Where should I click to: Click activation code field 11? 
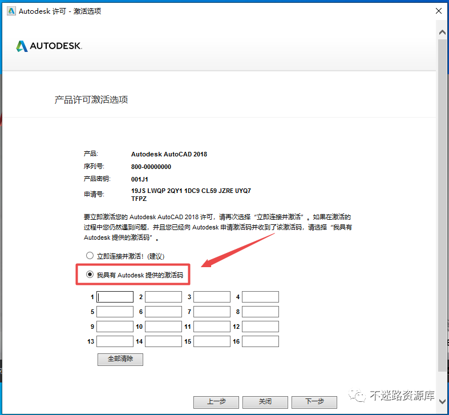(x=212, y=327)
